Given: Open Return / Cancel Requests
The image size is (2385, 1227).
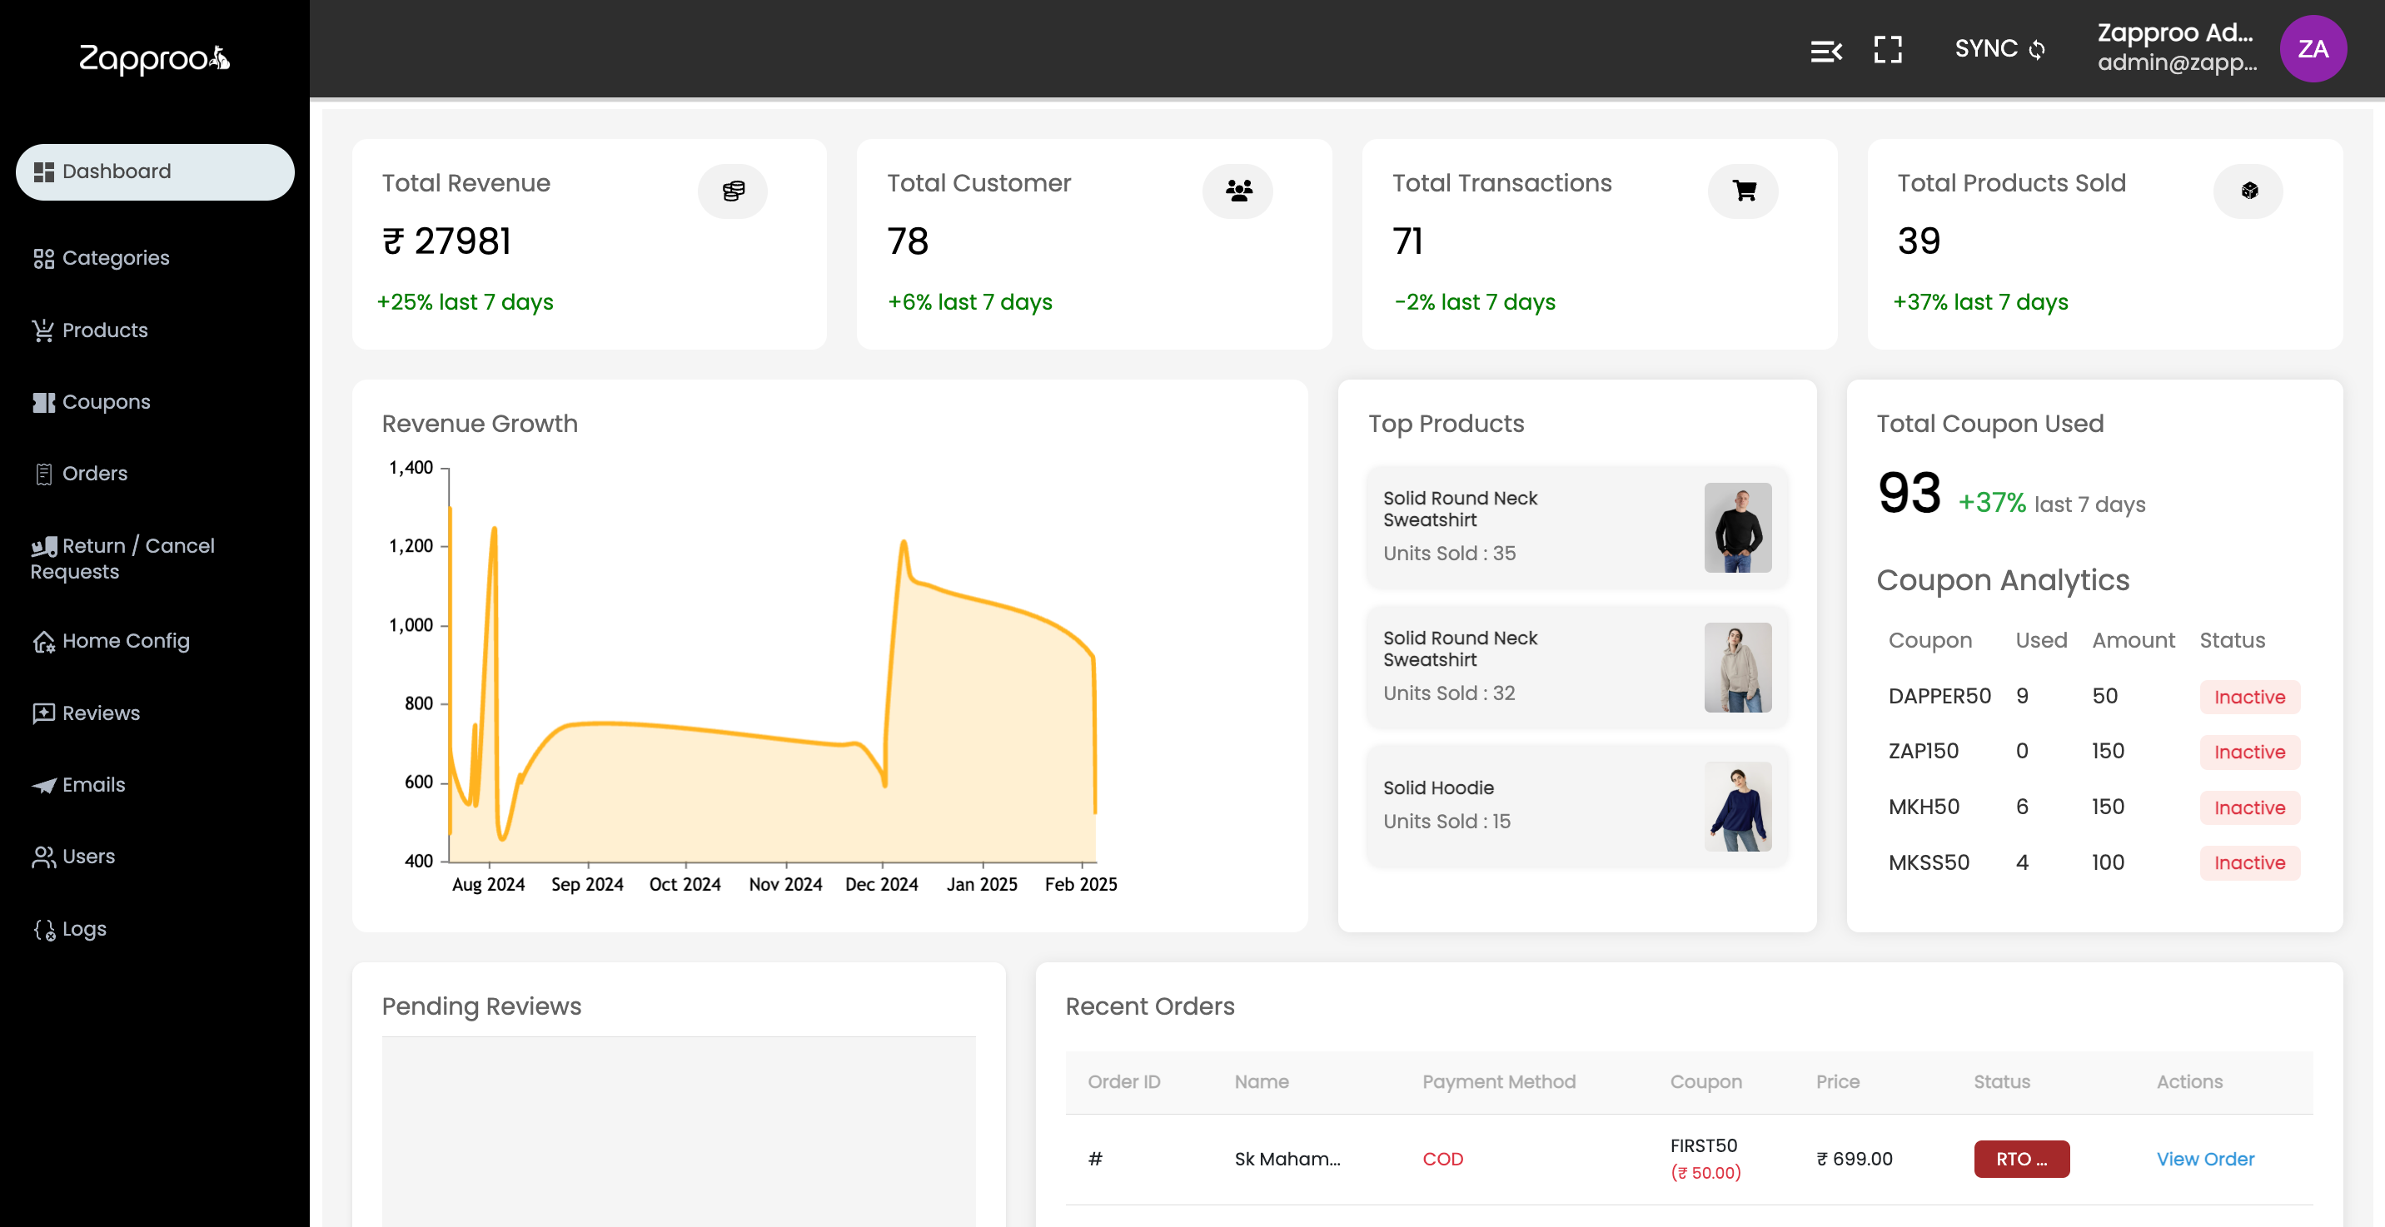Looking at the screenshot, I should pos(122,558).
